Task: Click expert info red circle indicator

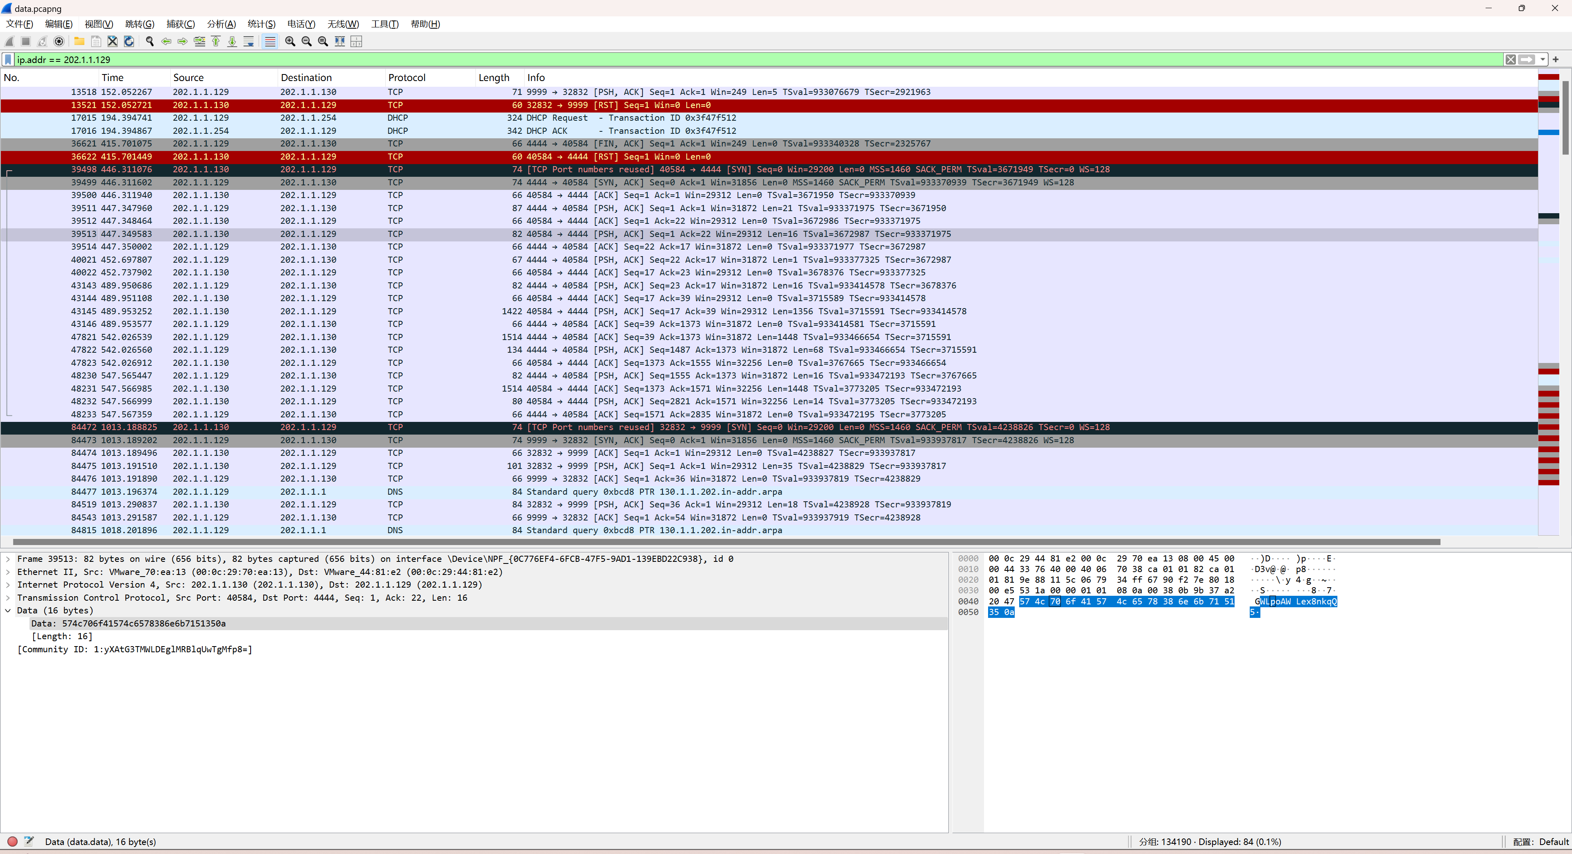Action: click(x=12, y=841)
